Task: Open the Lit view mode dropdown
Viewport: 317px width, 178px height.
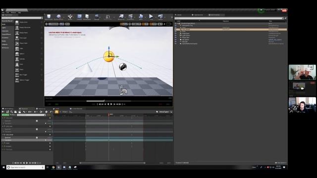Action: pos(62,24)
